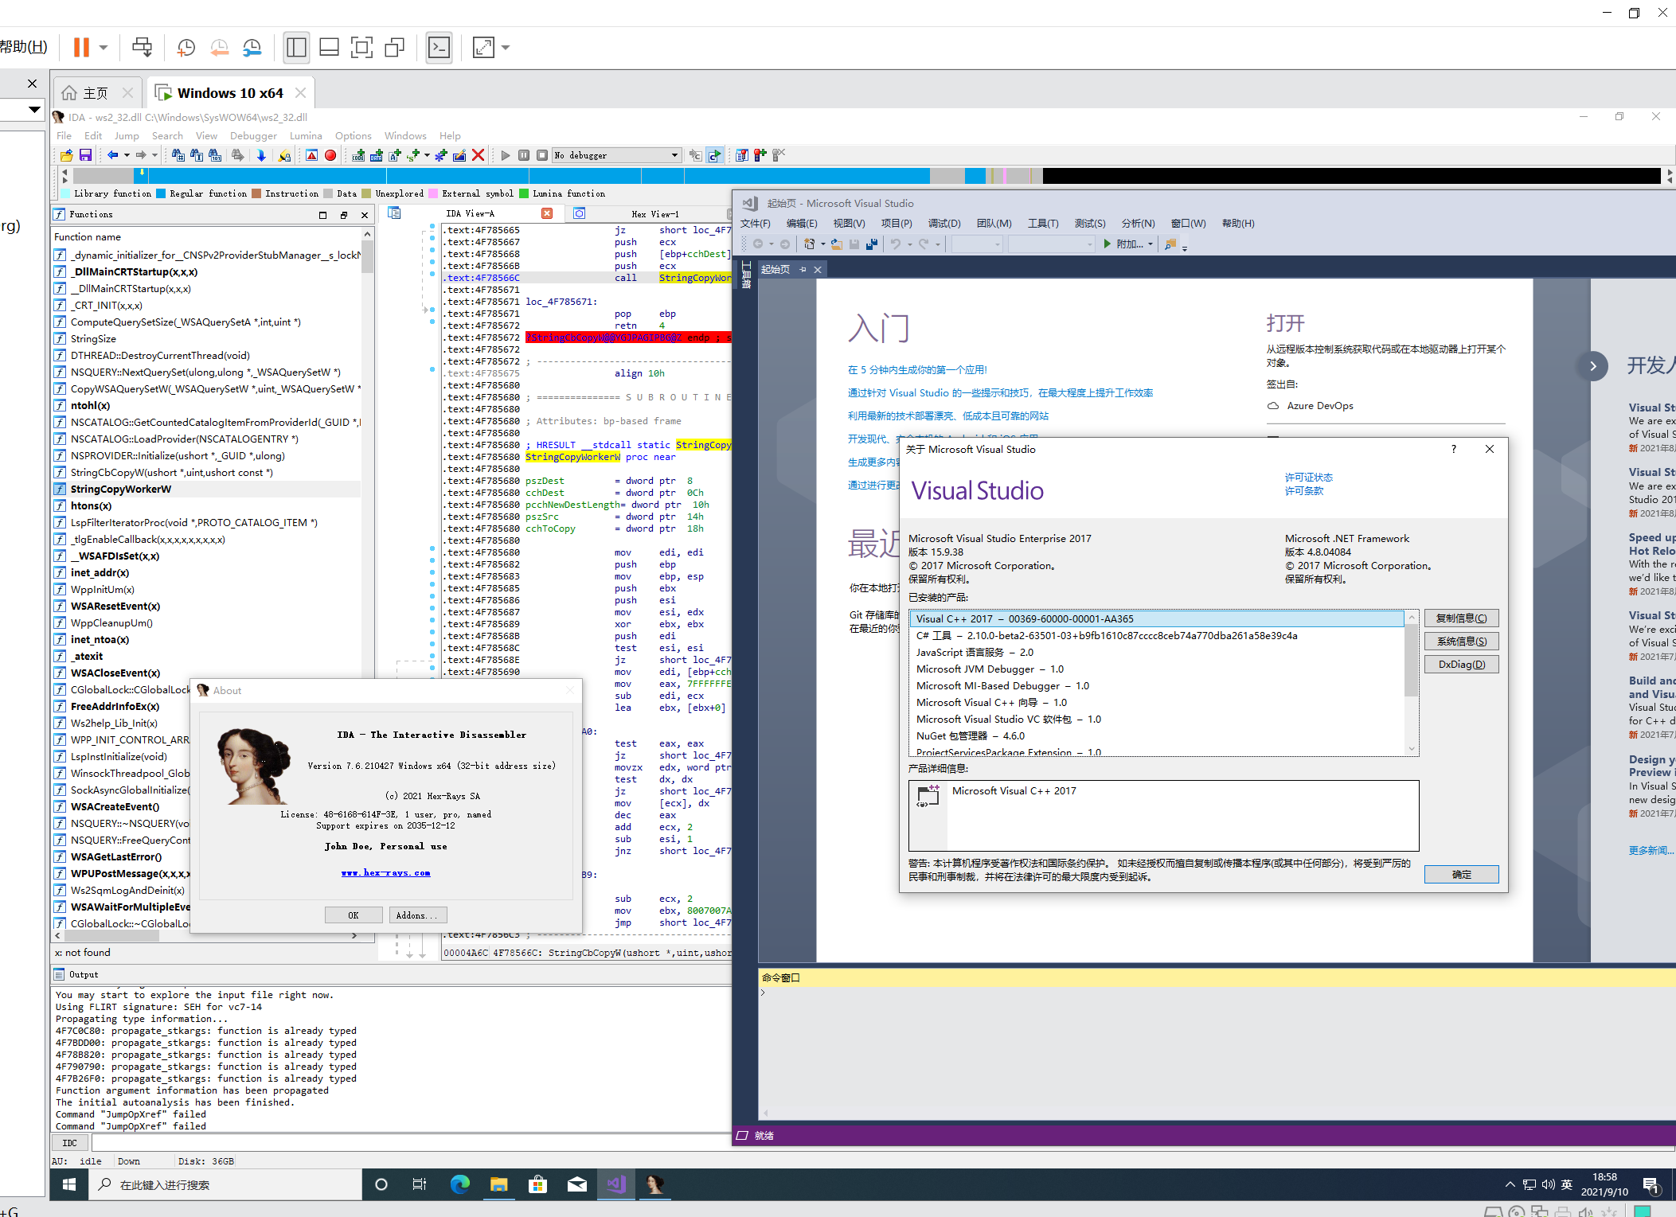This screenshot has width=1676, height=1217.
Task: Open Visual Studio from the Windows taskbar
Action: [615, 1184]
